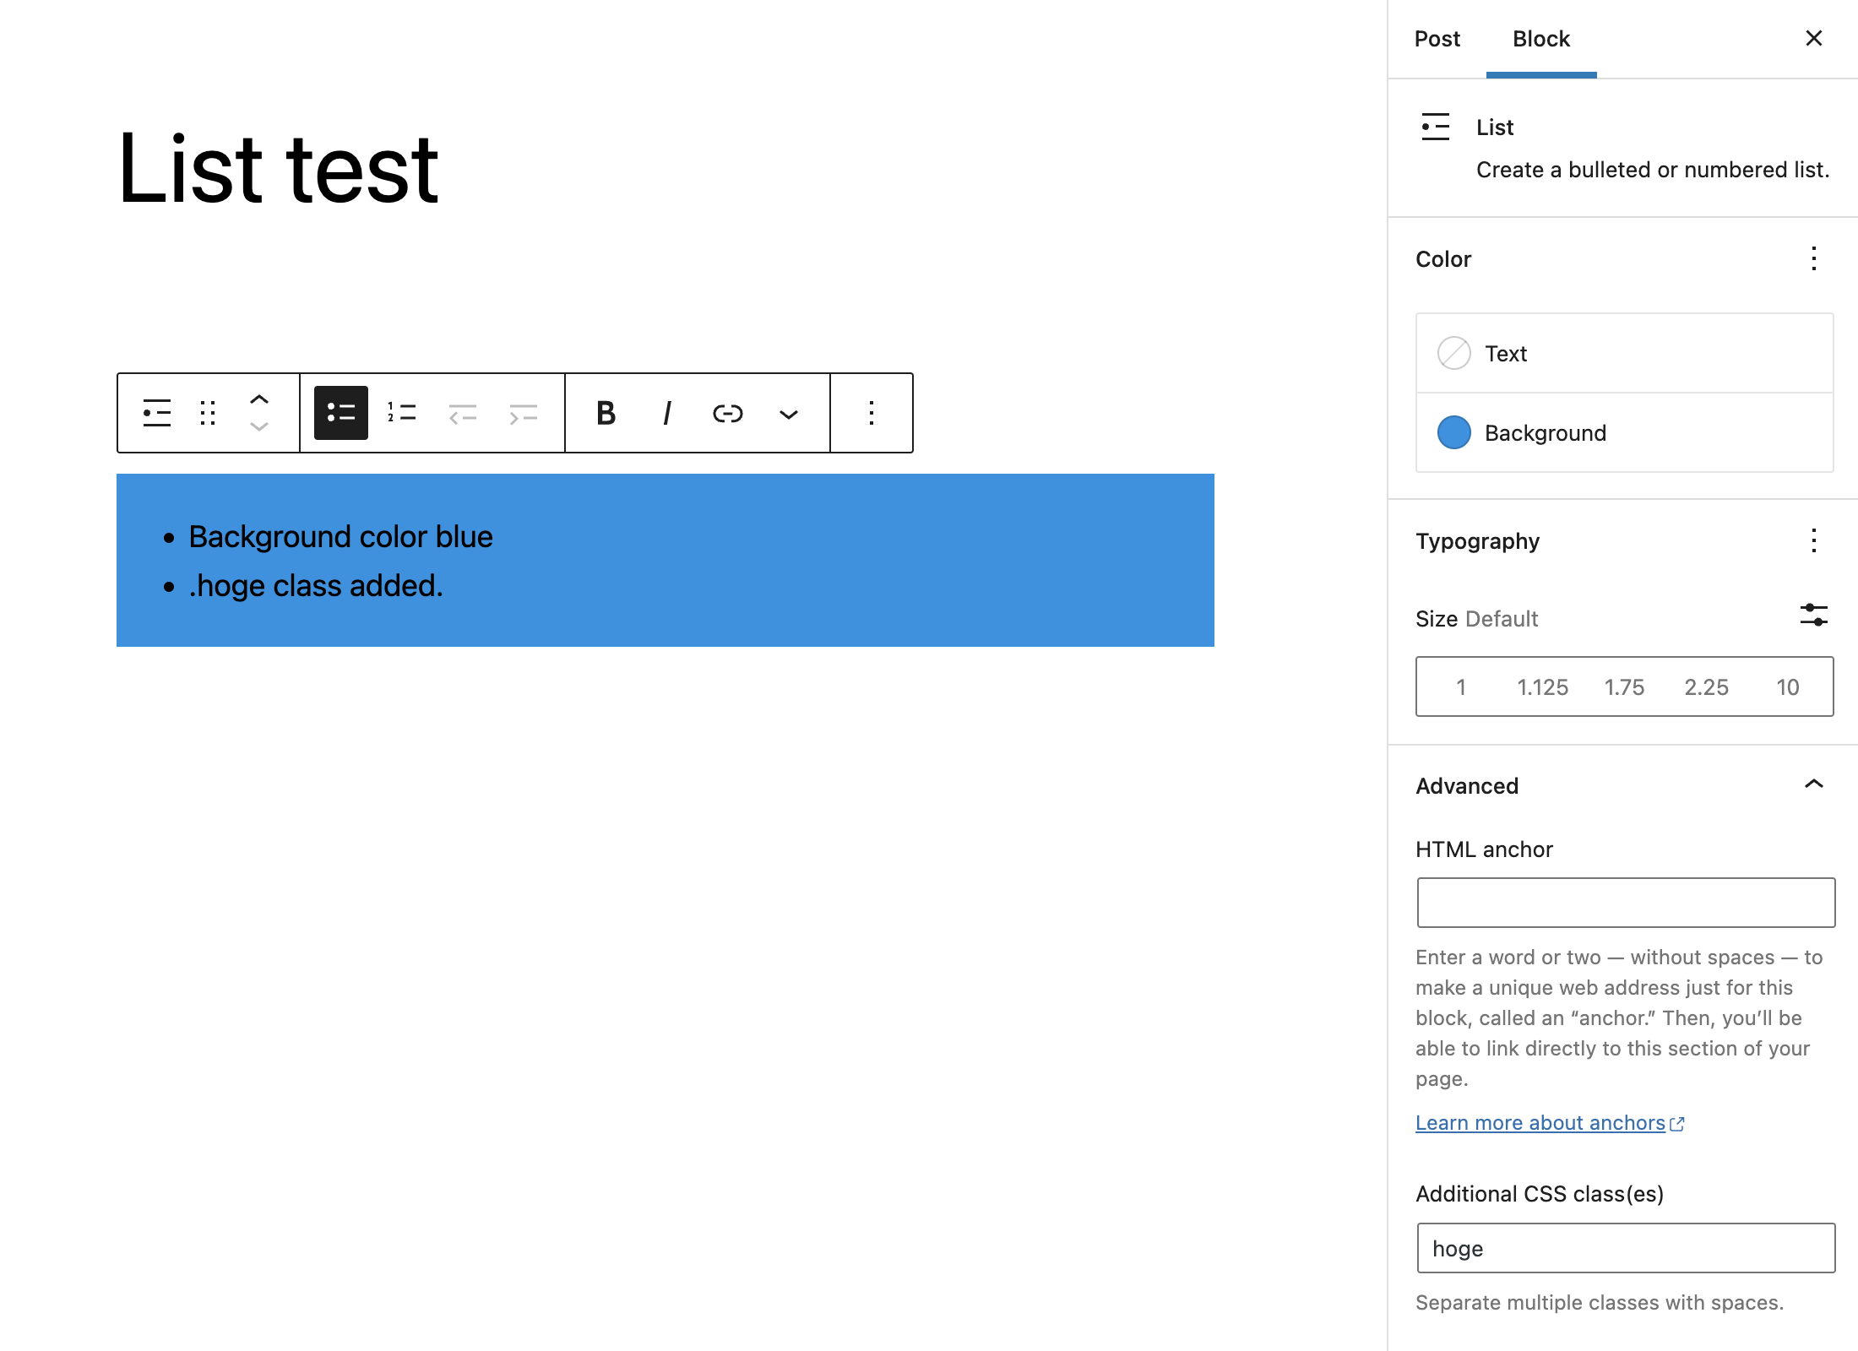
Task: Expand more rich text formatting options
Action: (x=788, y=415)
